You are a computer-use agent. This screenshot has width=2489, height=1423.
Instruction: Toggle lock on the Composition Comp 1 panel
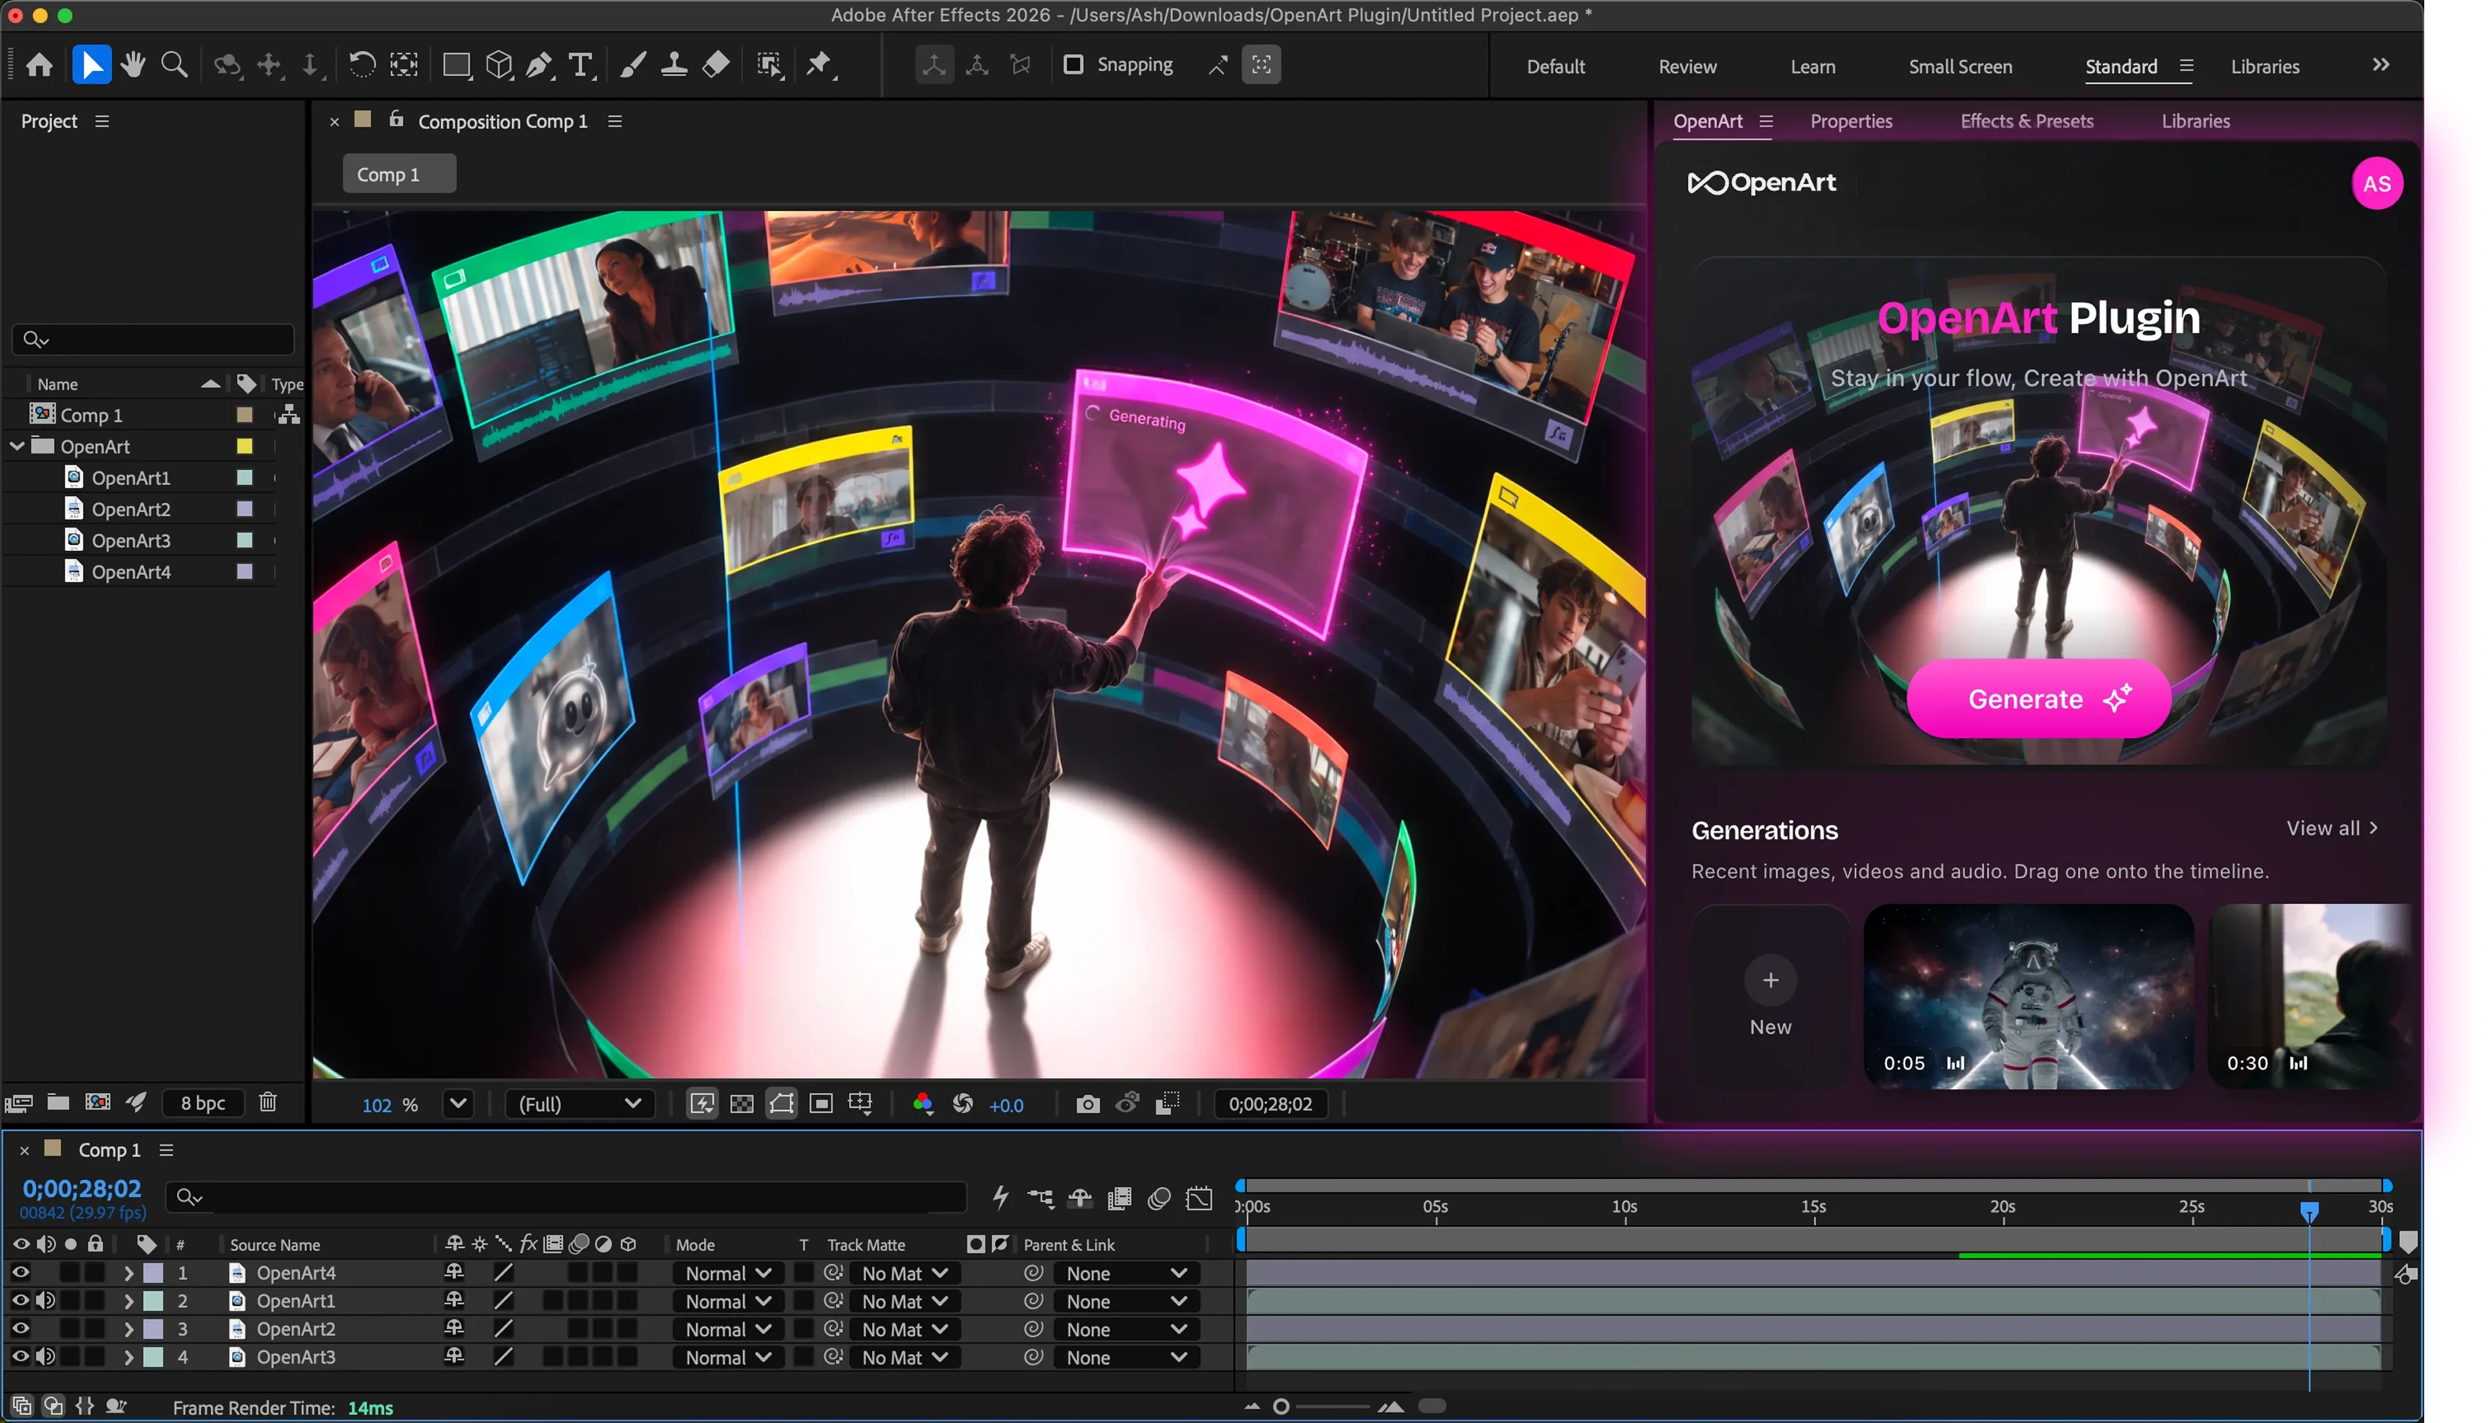pyautogui.click(x=396, y=119)
